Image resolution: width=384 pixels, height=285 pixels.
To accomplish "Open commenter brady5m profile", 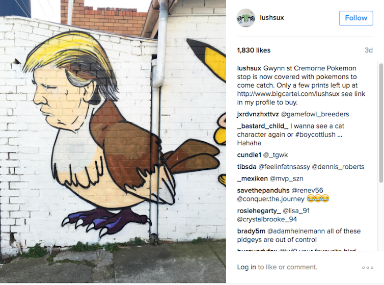I will (251, 231).
